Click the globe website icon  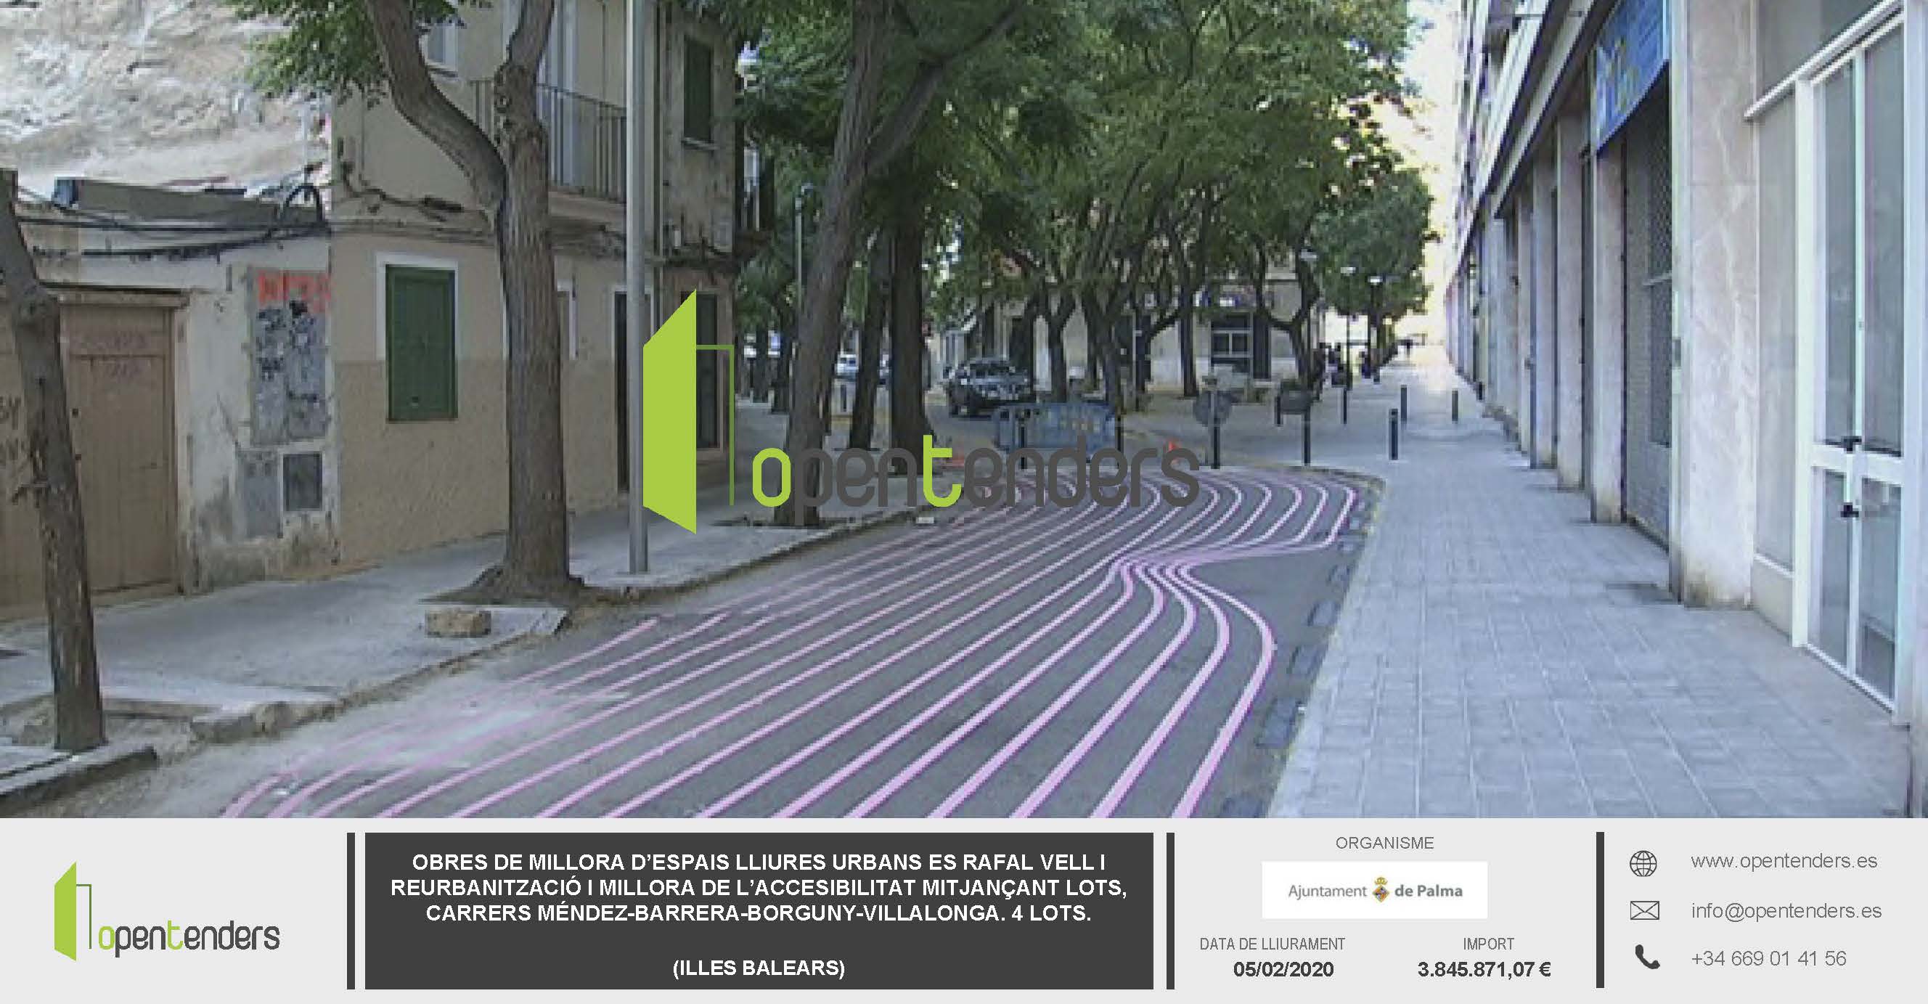[1643, 864]
